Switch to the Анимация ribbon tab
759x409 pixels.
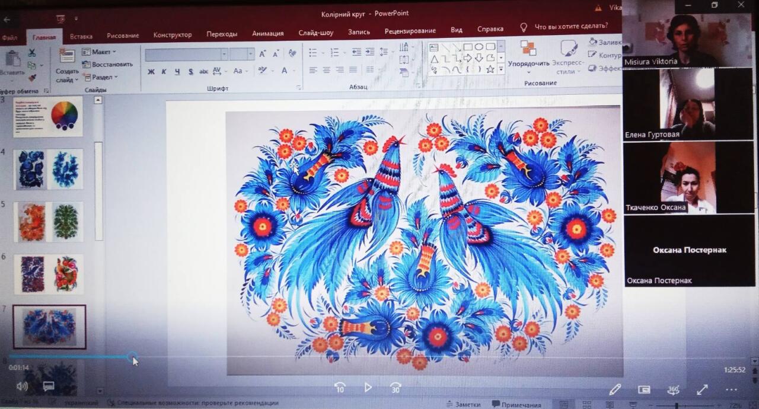[268, 33]
